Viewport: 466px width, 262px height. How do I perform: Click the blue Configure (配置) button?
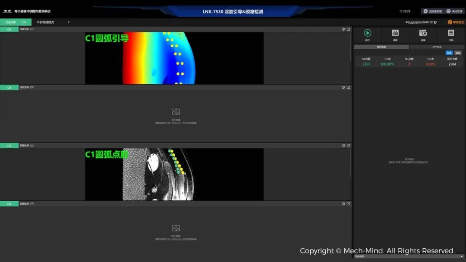point(449,53)
